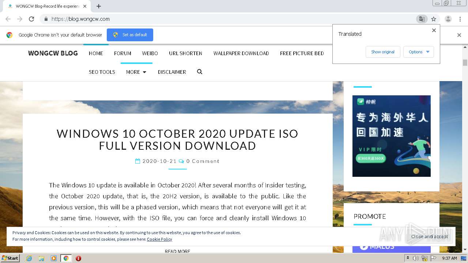This screenshot has height=263, width=468.
Task: Open volume control in system tray
Action: pos(416,258)
